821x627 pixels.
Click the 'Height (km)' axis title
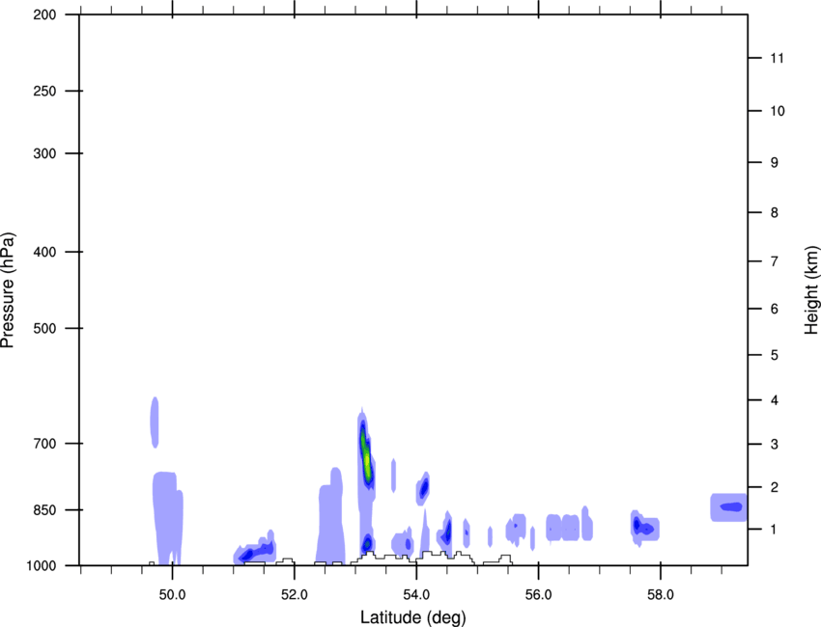[811, 289]
